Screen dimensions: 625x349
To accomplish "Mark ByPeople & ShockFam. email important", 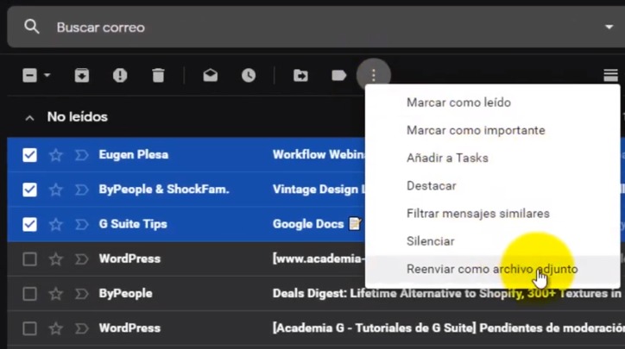I will [x=82, y=190].
